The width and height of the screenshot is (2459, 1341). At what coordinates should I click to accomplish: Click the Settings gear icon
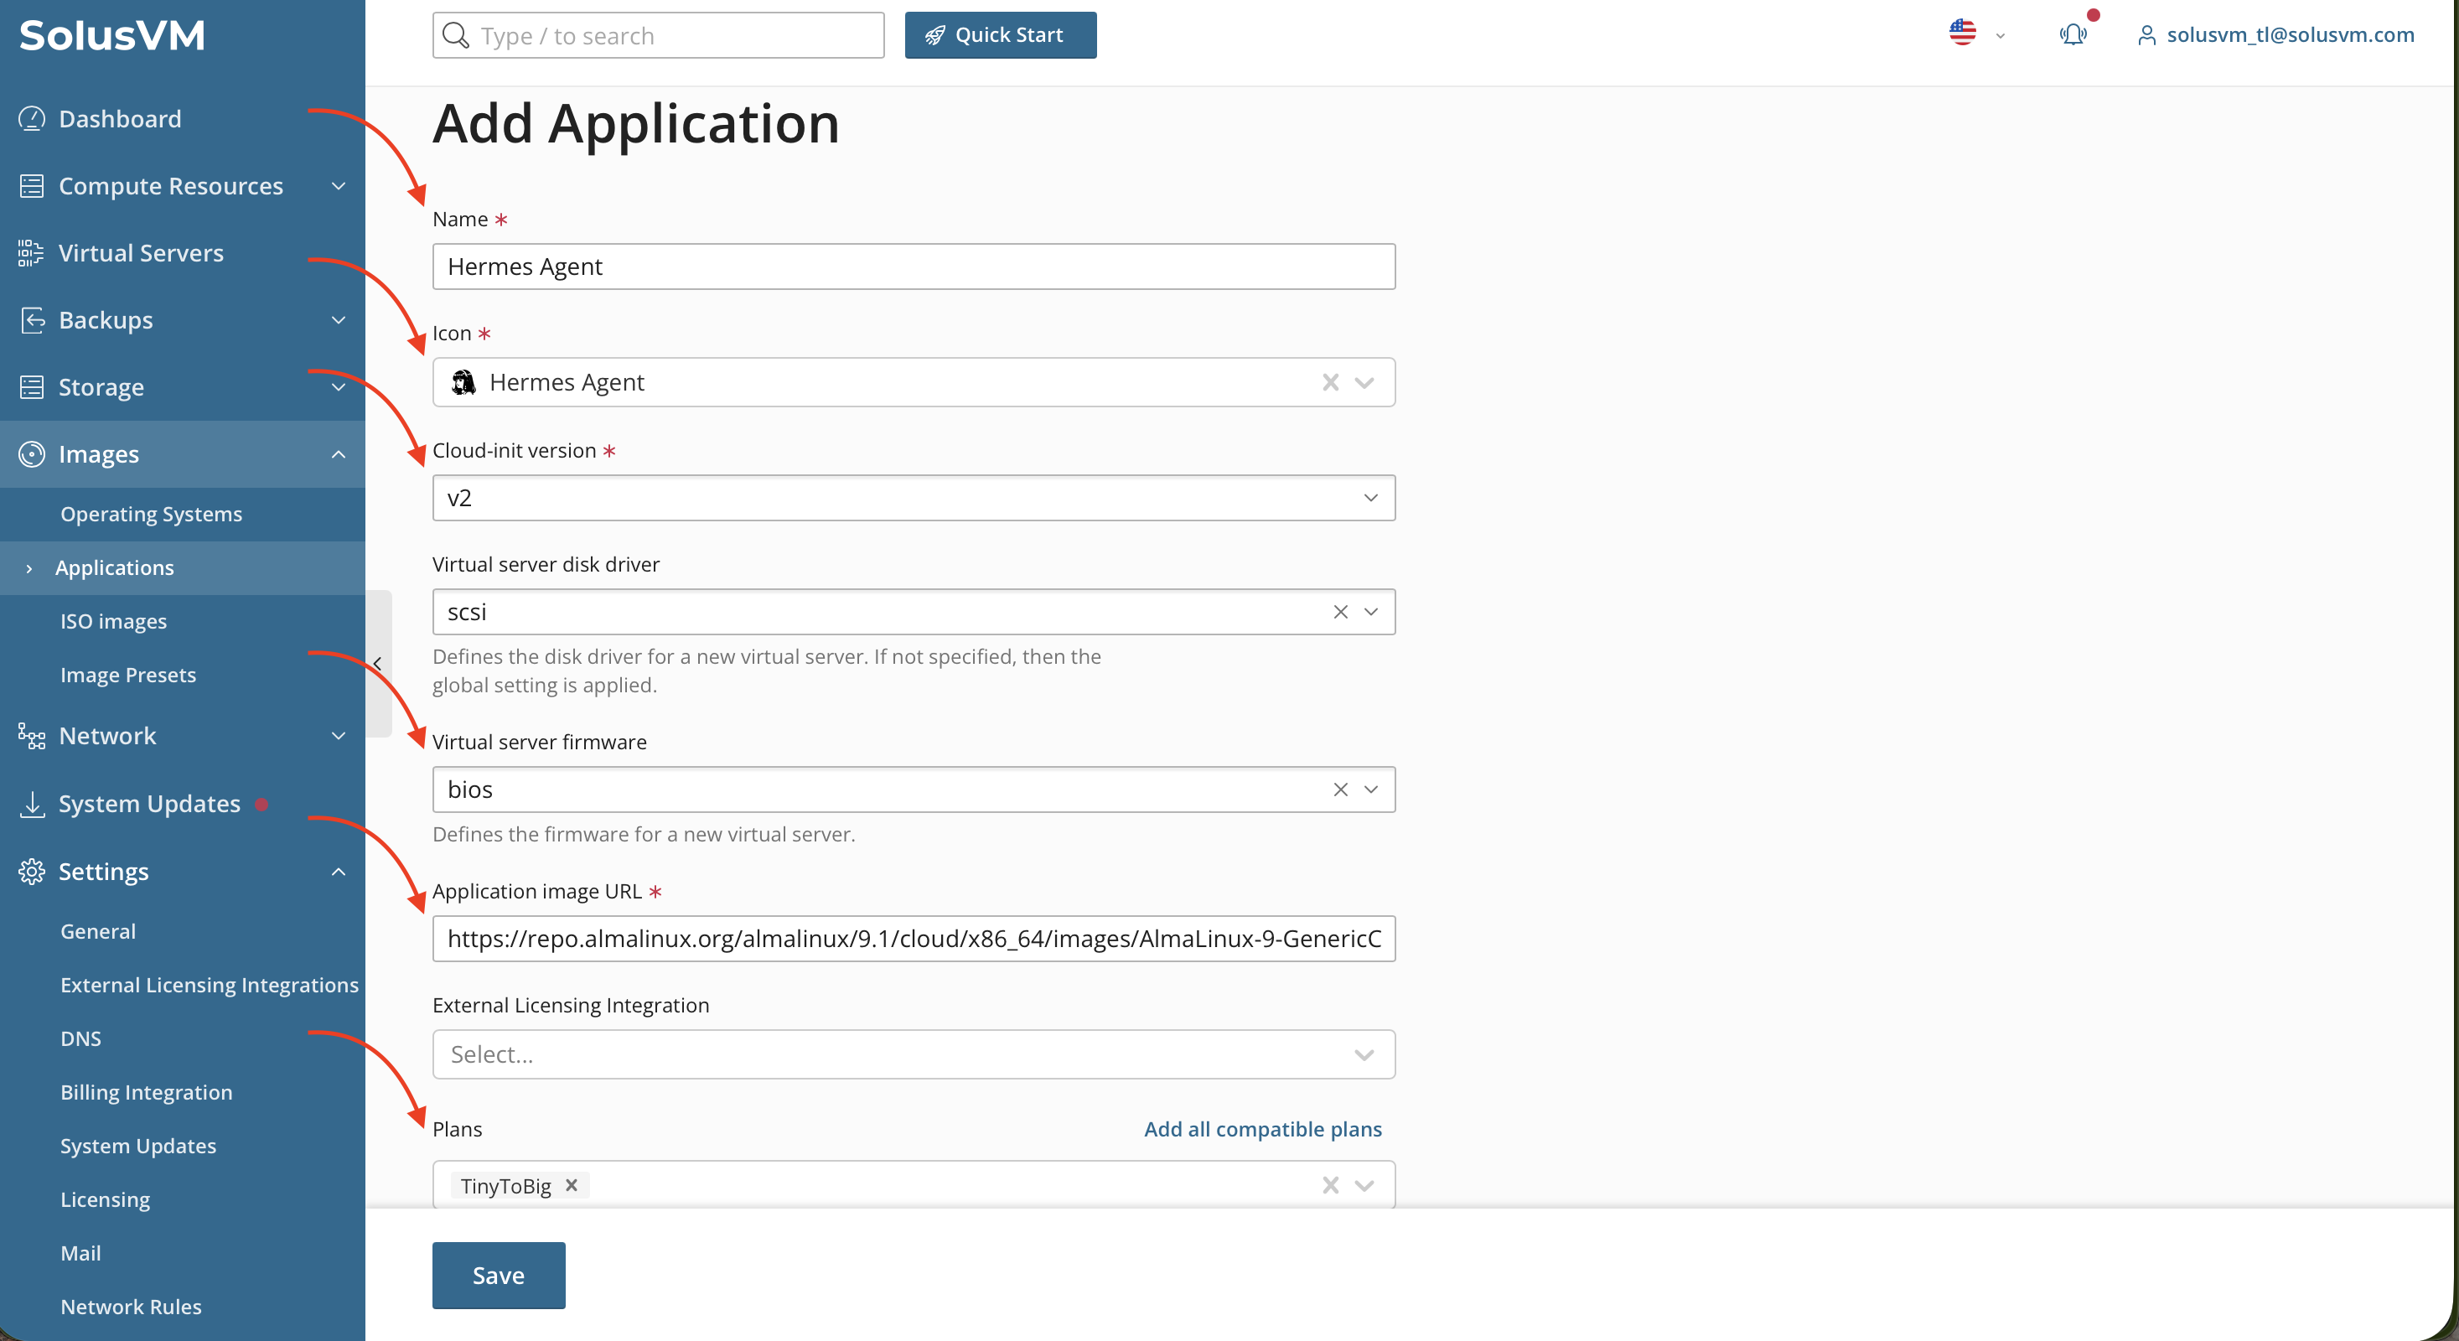(32, 872)
